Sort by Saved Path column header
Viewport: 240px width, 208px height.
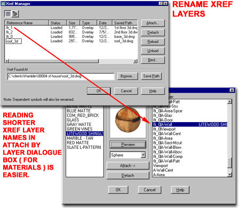coord(125,23)
